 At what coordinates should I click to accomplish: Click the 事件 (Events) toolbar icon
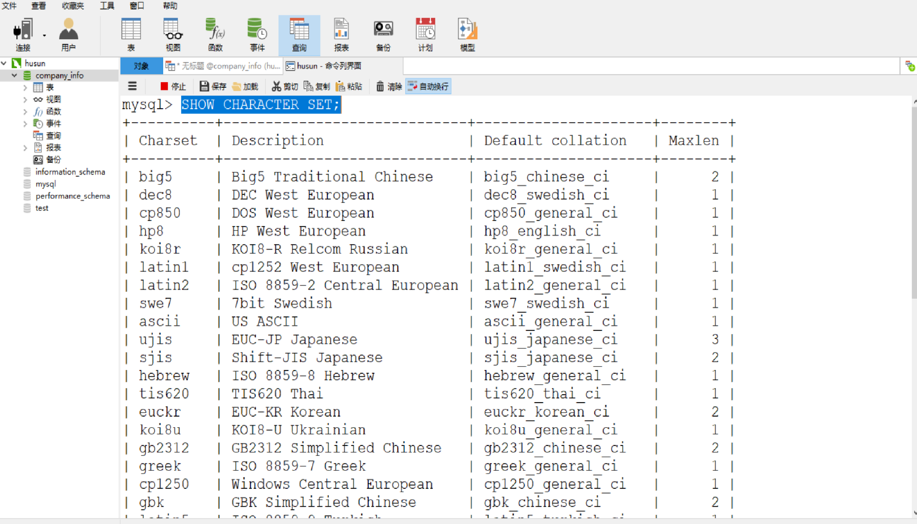coord(257,34)
